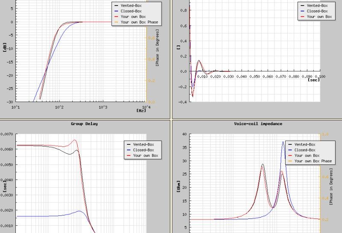342x233 pixels.
Task: Click the -30 tick on the dB axis
Action: click(10, 102)
